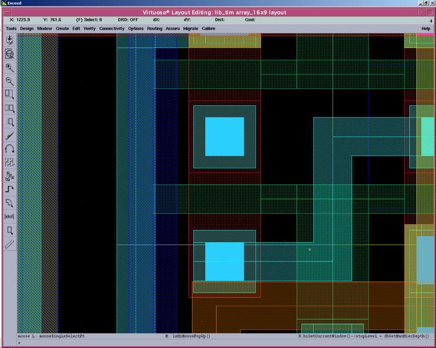The width and height of the screenshot is (436, 348).
Task: Click the command input line at bottom
Action: tap(218, 344)
